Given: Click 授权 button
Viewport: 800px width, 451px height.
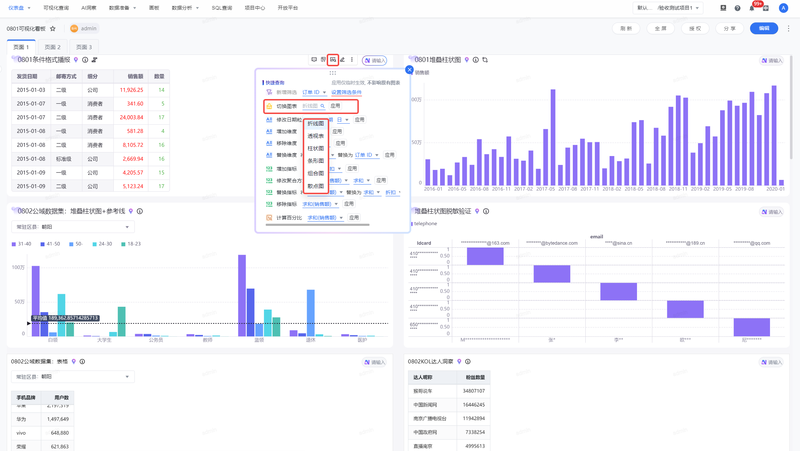Looking at the screenshot, I should coord(695,28).
